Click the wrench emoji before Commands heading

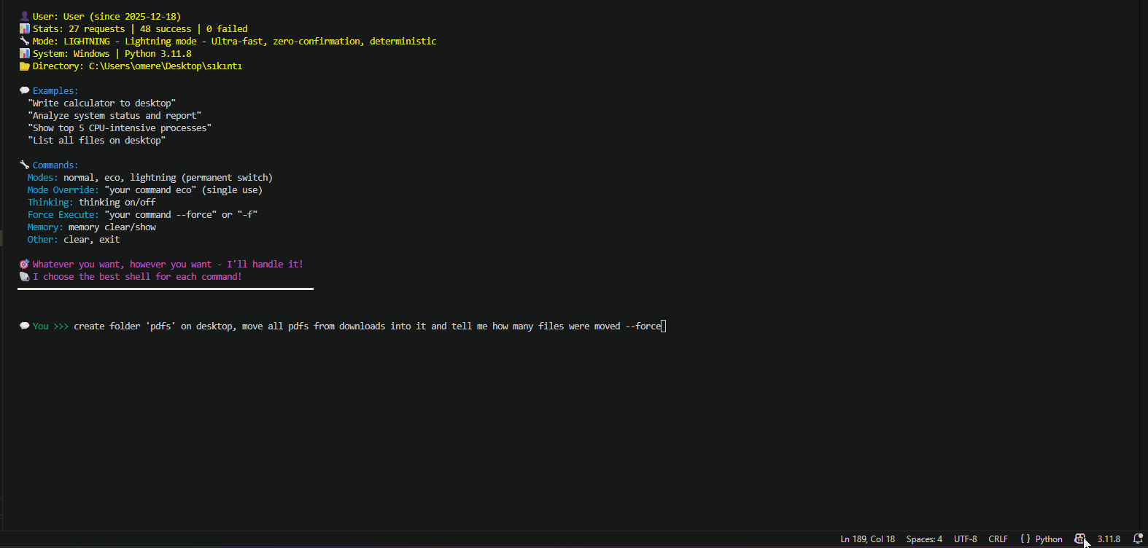point(25,165)
